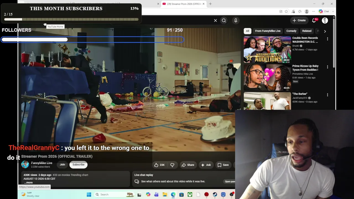Open Copilot from the taskbar
This screenshot has width=354, height=199.
click(148, 195)
